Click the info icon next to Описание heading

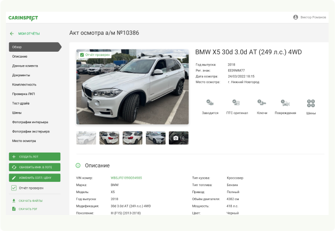[78, 165]
